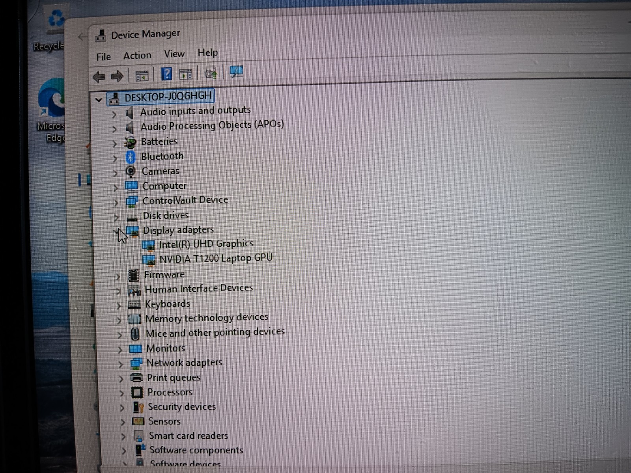The height and width of the screenshot is (473, 631).
Task: Click the Smart card readers icon
Action: click(x=139, y=436)
